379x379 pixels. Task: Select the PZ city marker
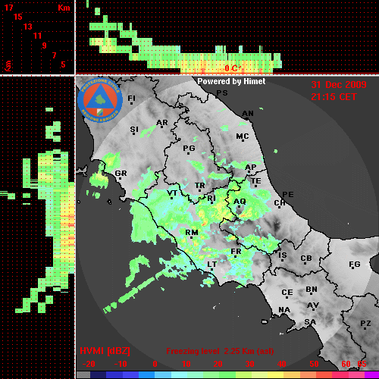[x=365, y=328]
